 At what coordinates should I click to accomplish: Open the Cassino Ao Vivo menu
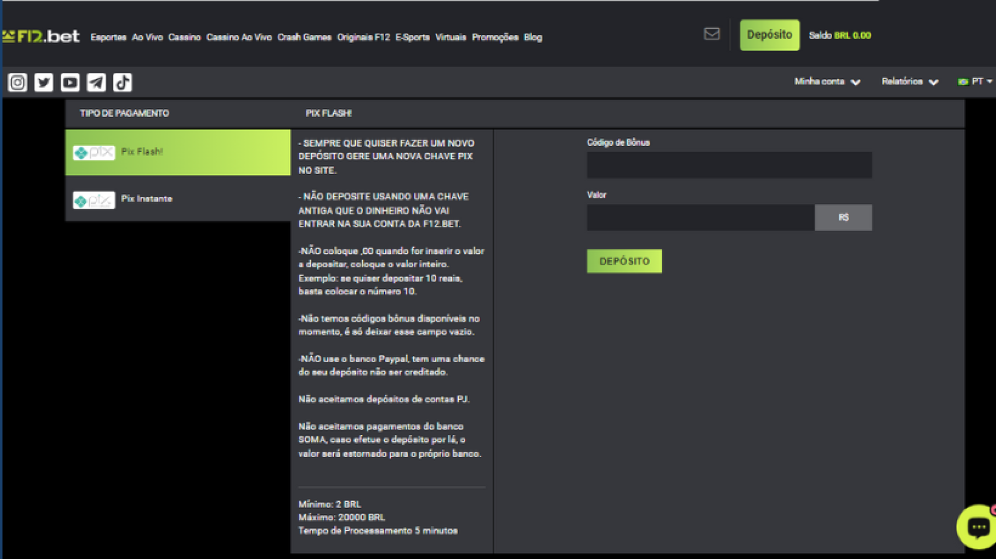(239, 37)
